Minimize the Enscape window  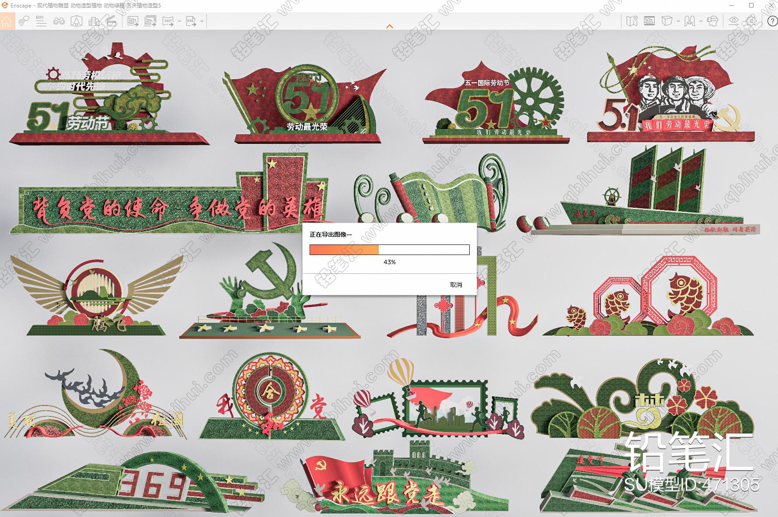point(732,5)
